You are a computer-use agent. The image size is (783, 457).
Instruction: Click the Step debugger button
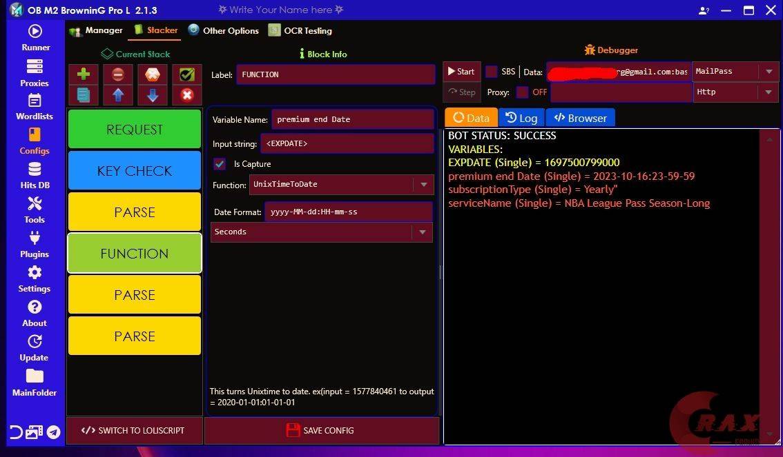click(x=461, y=92)
